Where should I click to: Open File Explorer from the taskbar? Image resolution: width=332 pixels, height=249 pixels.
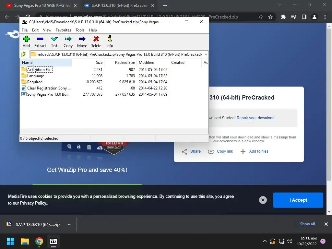click(x=25, y=241)
